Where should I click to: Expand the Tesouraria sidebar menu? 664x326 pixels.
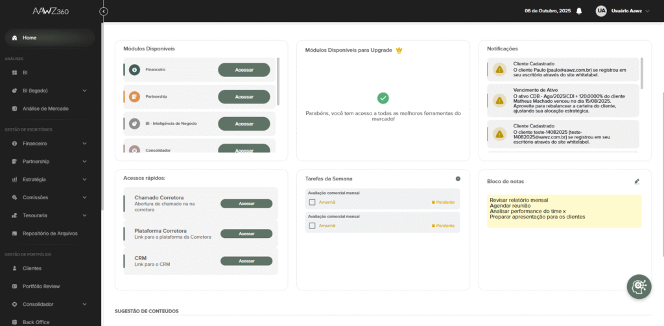[x=84, y=215]
